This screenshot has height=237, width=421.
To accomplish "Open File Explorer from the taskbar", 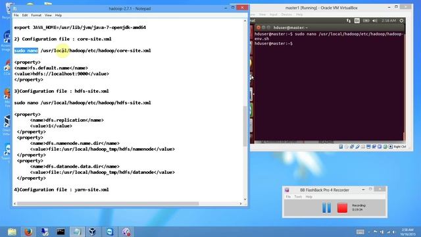I will click(12, 232).
